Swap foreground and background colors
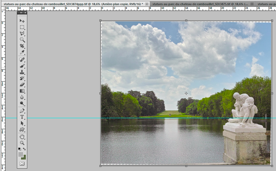Viewport: 276px width, 171px height. [24, 149]
